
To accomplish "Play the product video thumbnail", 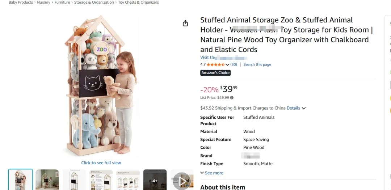I will click(x=182, y=180).
